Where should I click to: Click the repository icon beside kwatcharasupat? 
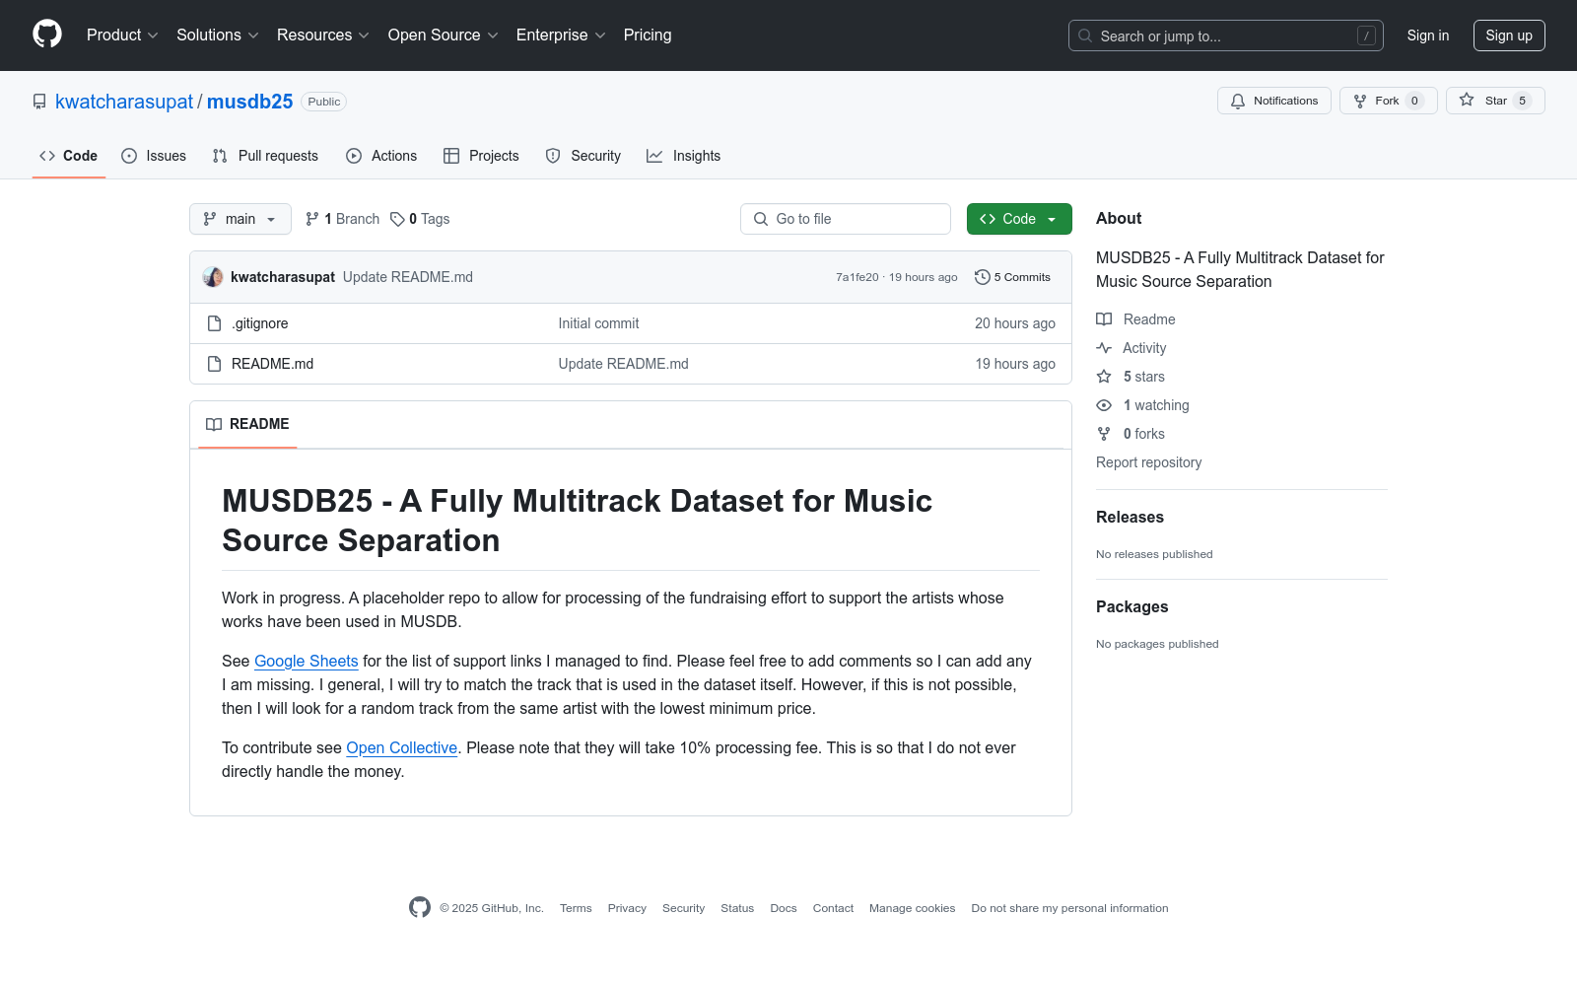coord(39,102)
